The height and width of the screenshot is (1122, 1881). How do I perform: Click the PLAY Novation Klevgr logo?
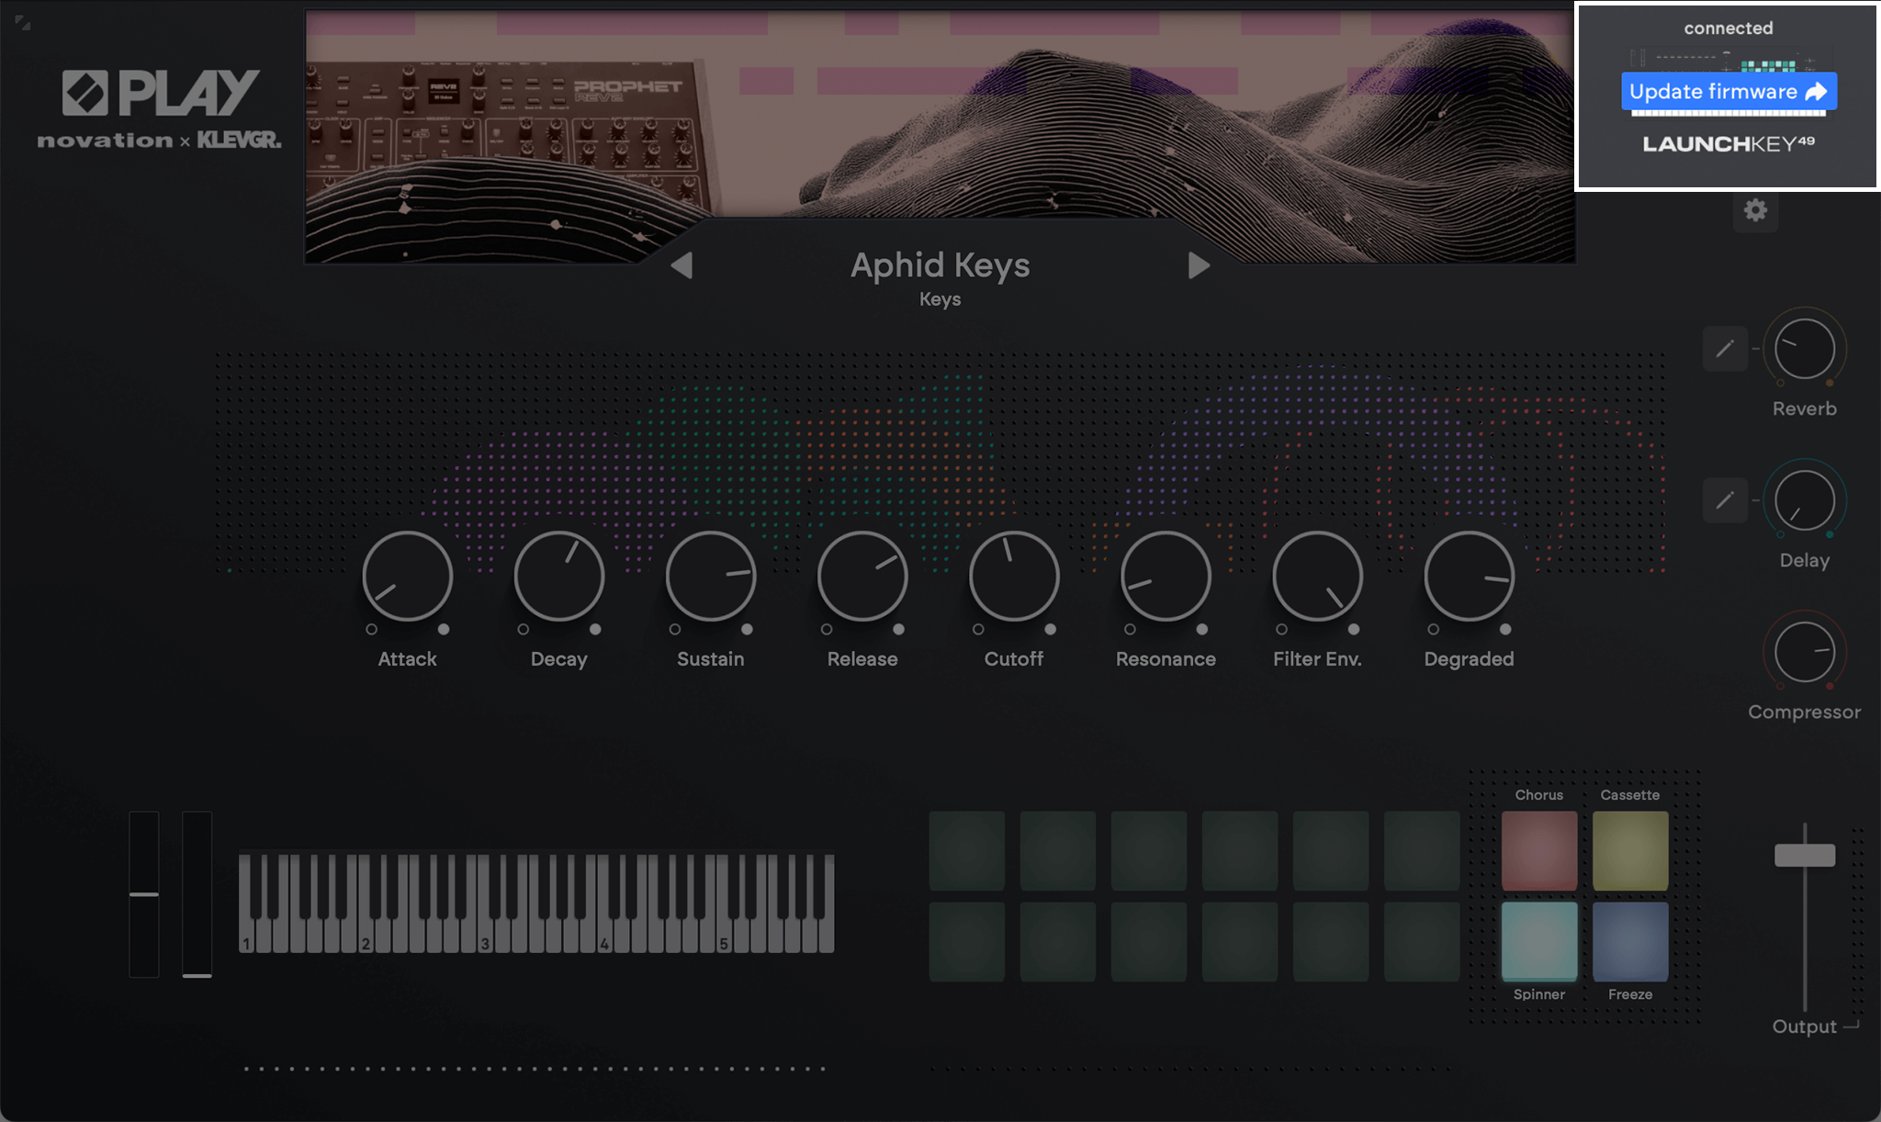pyautogui.click(x=160, y=109)
